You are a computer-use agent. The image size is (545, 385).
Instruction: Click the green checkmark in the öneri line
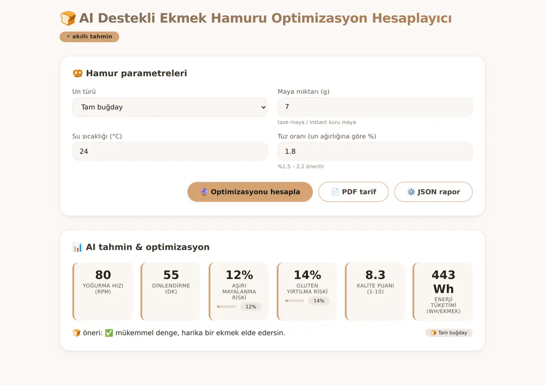(x=109, y=333)
